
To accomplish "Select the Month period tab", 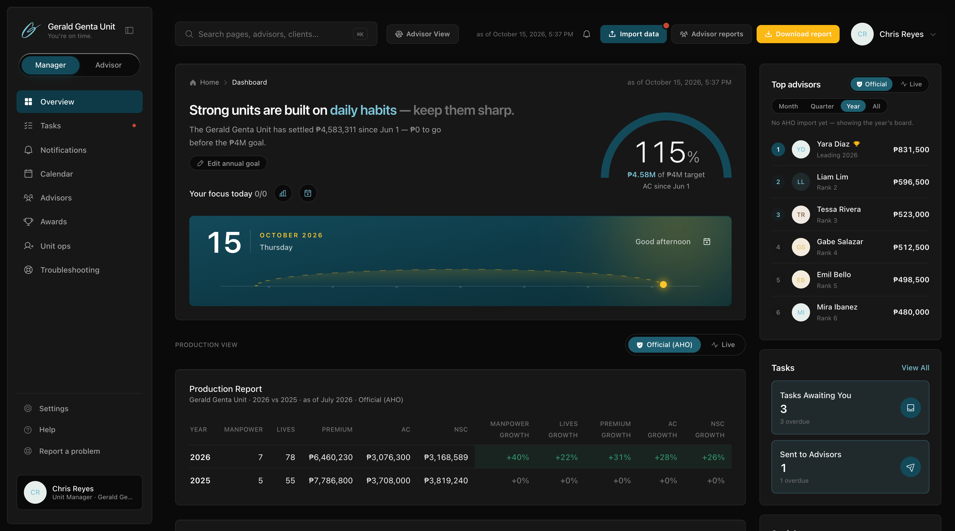I will coord(788,106).
